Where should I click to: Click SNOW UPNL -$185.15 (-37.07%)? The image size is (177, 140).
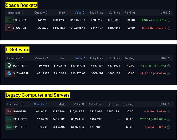[x=153, y=73]
